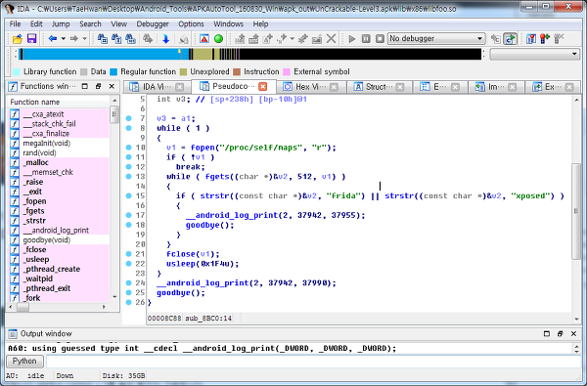The image size is (587, 386).
Task: Select the megaInit(void) function
Action: pyautogui.click(x=46, y=144)
